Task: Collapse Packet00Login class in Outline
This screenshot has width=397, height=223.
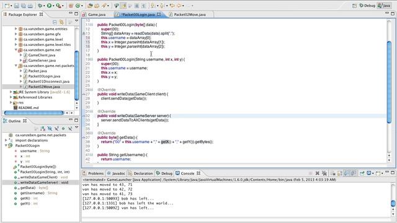Action: click(x=6, y=146)
